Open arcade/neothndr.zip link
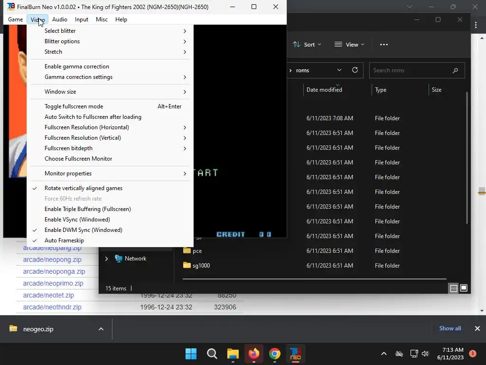This screenshot has width=486, height=365. click(x=52, y=307)
